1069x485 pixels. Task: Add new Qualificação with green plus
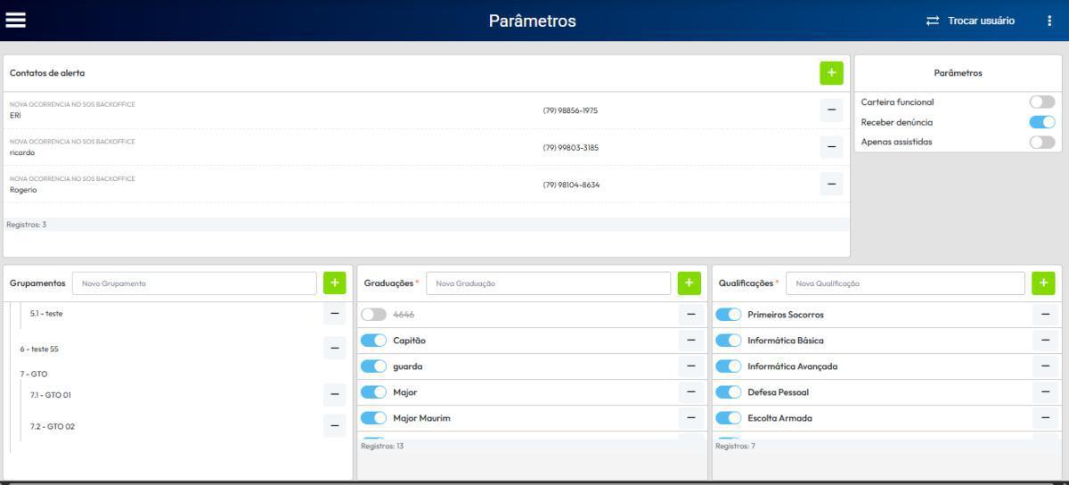tap(1044, 284)
